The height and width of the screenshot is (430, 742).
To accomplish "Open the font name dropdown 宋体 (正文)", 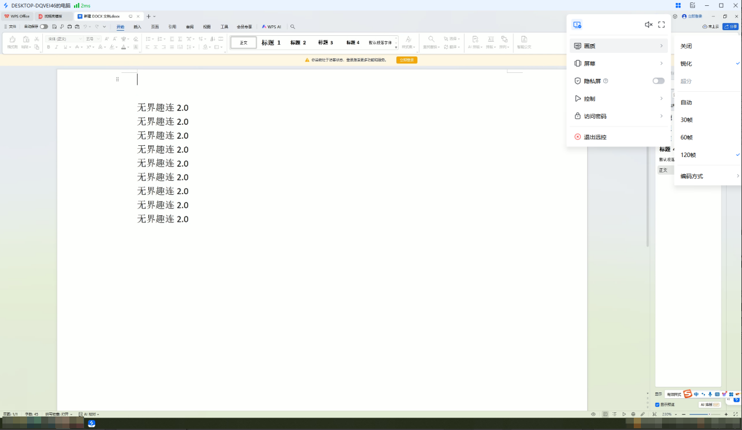I will 65,39.
